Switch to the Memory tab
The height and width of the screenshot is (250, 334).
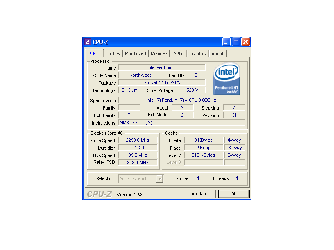point(159,54)
